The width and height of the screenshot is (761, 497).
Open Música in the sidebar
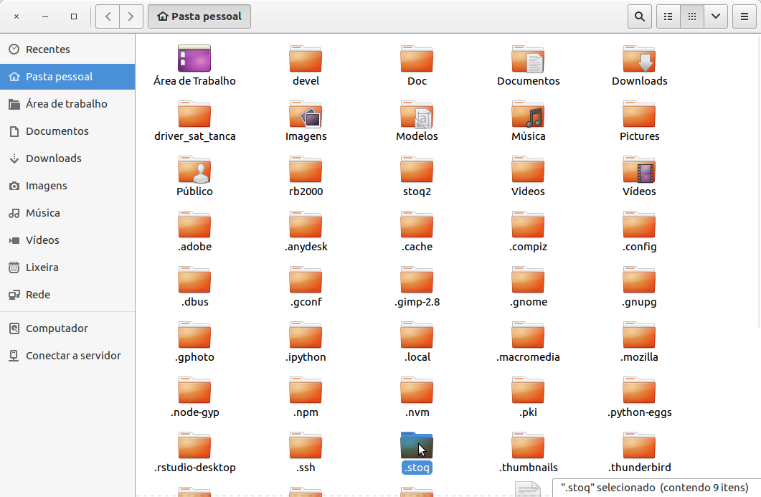click(67, 212)
